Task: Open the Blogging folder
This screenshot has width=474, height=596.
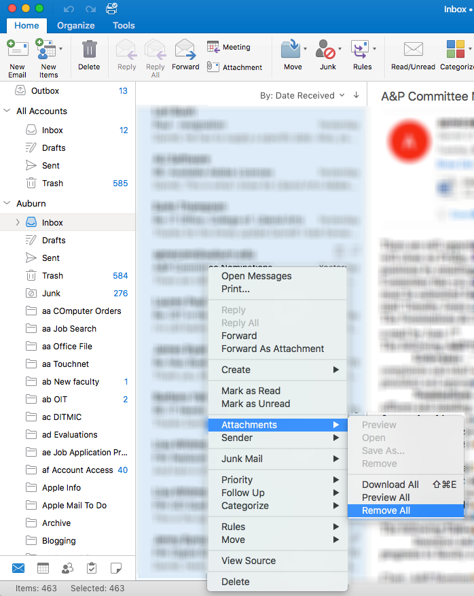Action: click(68, 541)
